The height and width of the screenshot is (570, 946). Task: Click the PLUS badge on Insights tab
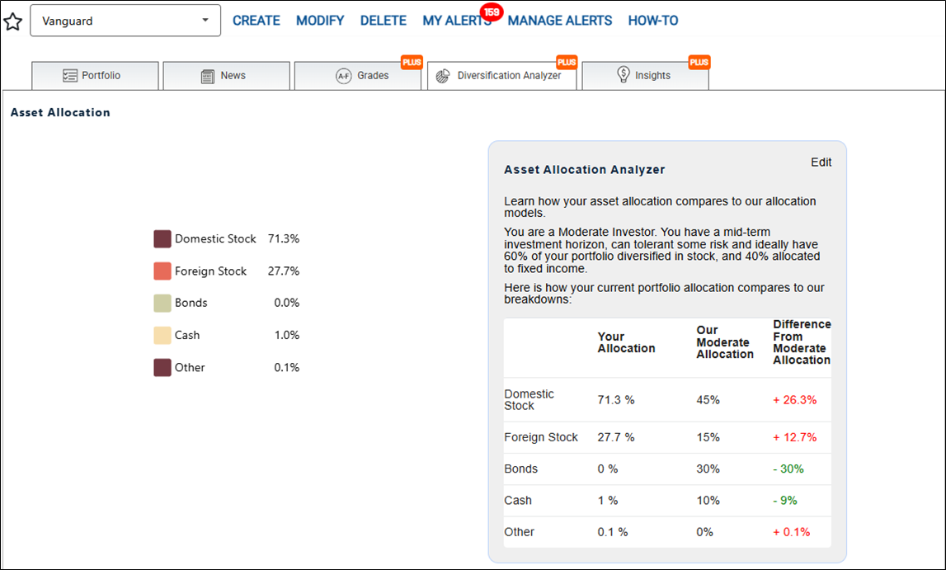coord(699,62)
